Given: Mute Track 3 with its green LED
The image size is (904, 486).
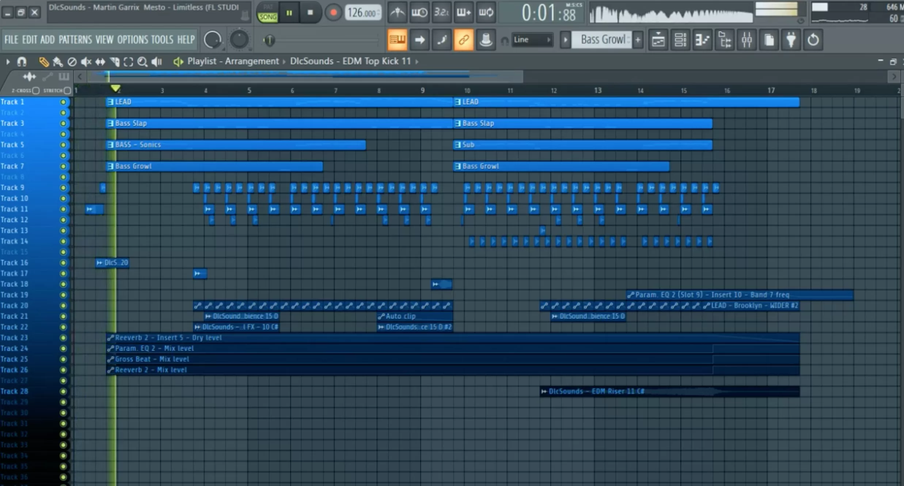Looking at the screenshot, I should click(63, 124).
